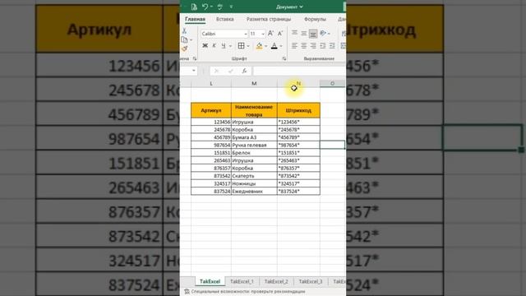Toggle the highlighted Bottom Align icon

pos(313,33)
